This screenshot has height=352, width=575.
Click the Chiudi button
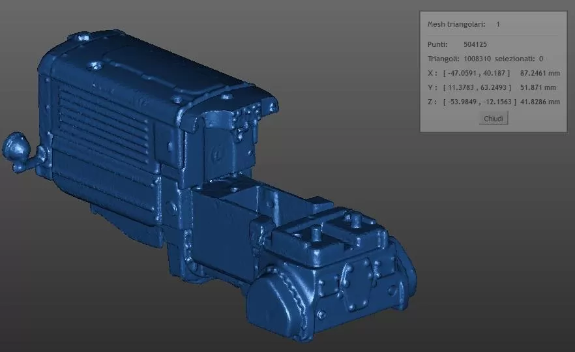(x=494, y=119)
